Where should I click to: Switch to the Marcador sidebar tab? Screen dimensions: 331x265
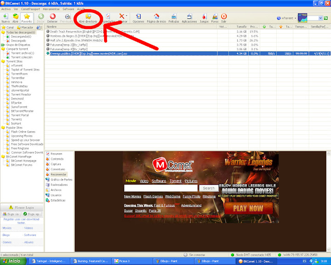coord(25,28)
